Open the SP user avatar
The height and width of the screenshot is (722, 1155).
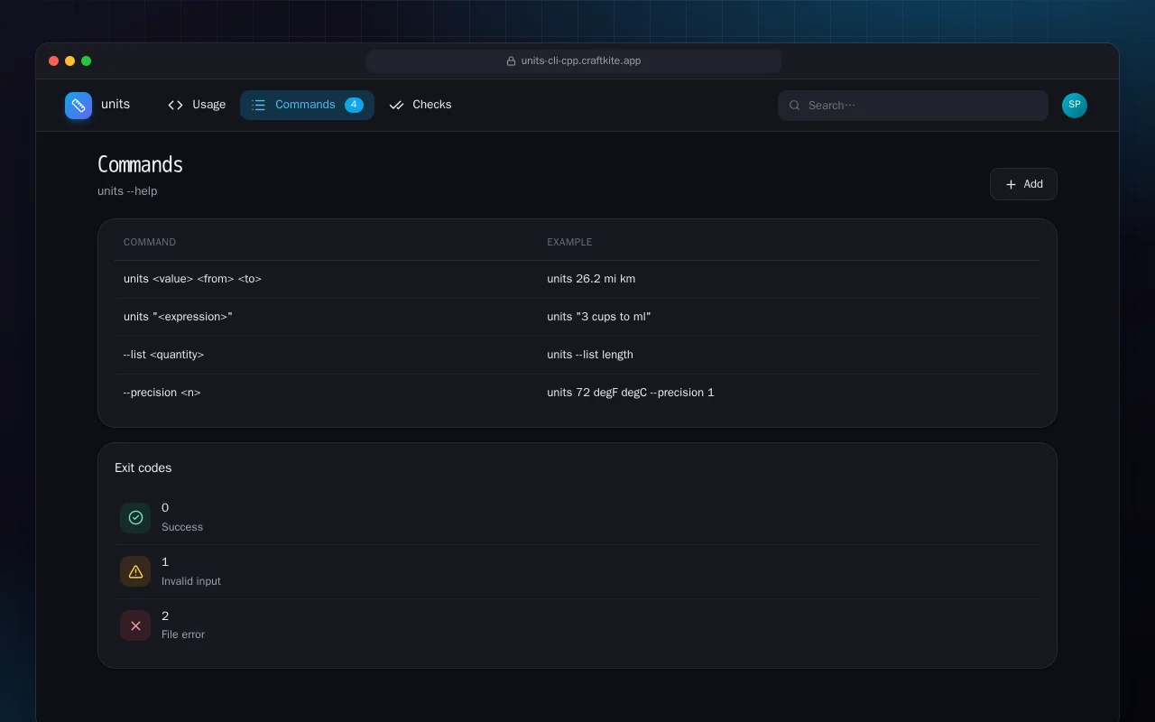coord(1075,106)
